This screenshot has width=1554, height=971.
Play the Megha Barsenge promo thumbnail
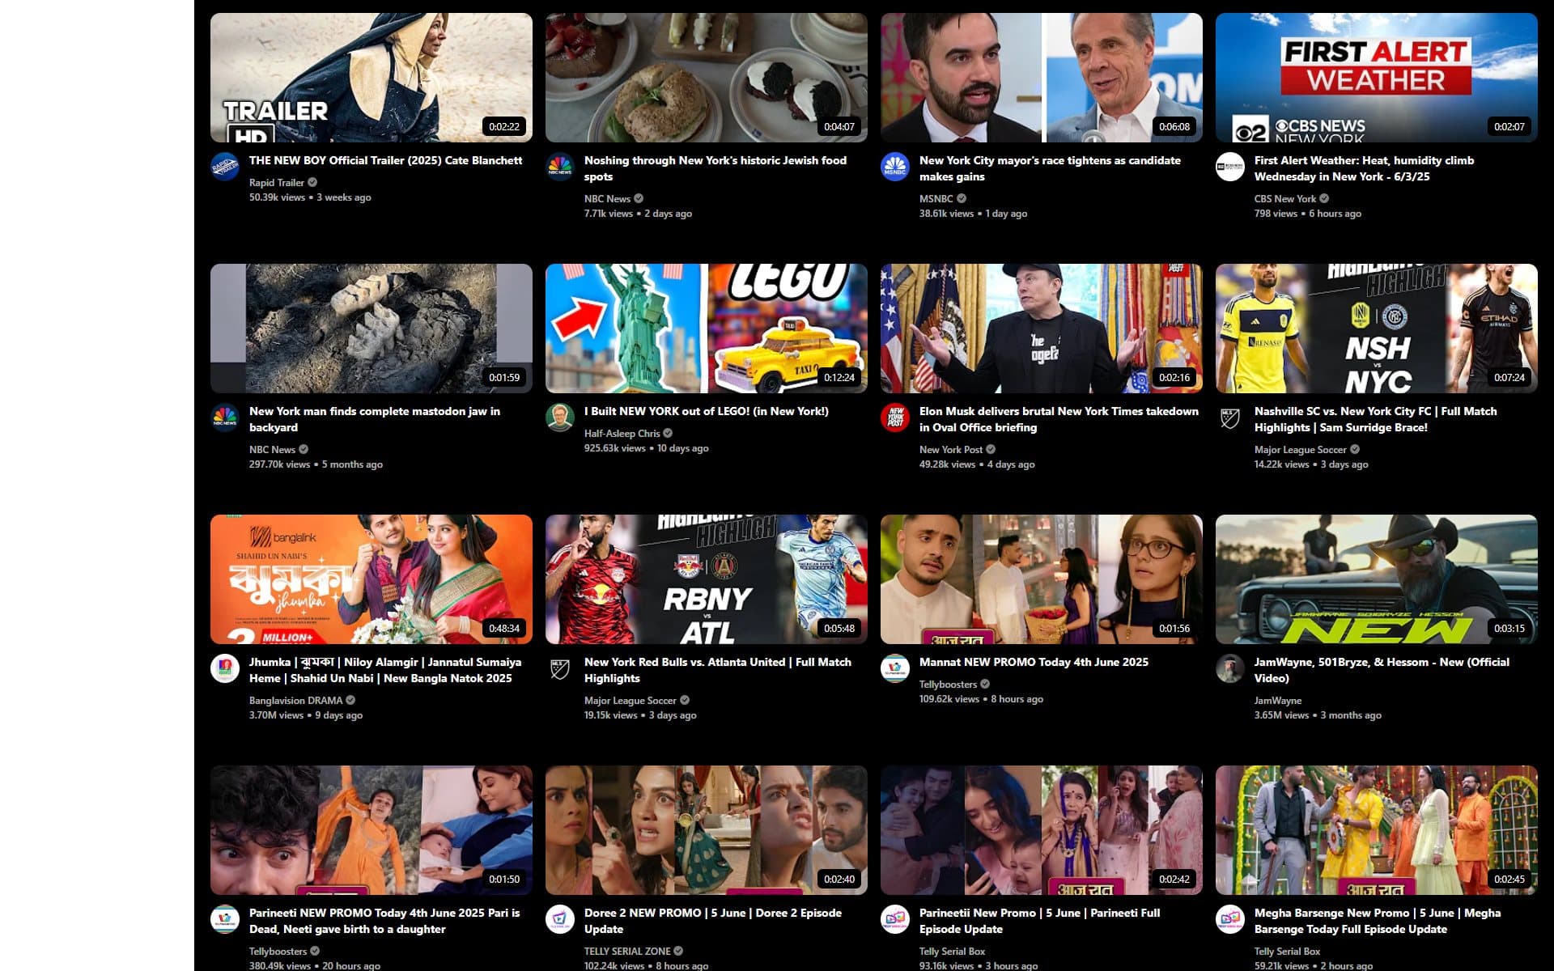click(1377, 830)
